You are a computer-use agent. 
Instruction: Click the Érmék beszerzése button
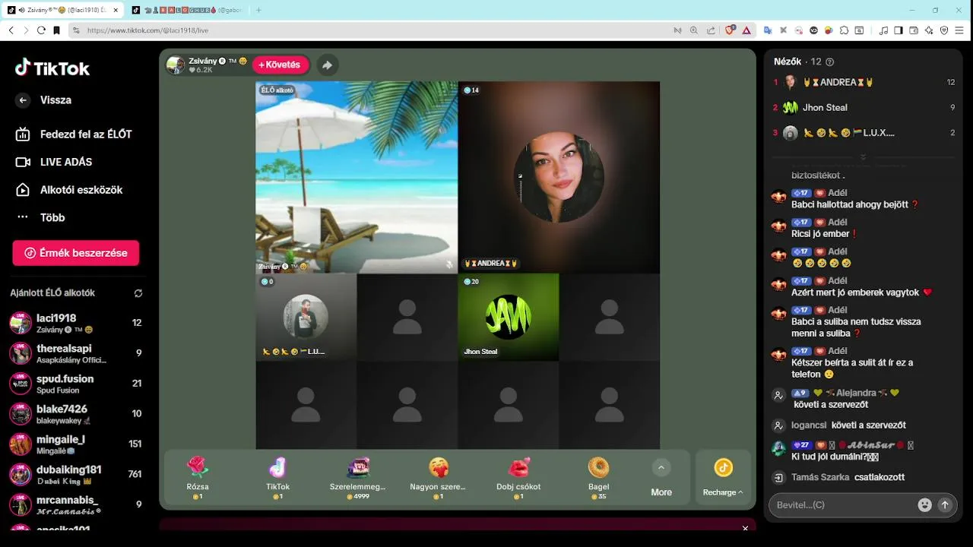point(76,253)
